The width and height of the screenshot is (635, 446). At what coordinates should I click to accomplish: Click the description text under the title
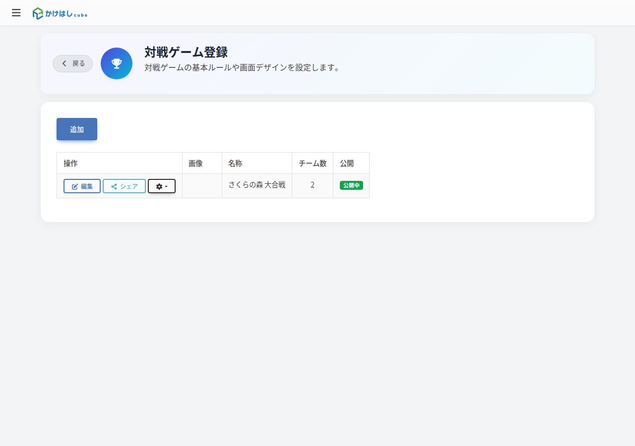(x=242, y=67)
